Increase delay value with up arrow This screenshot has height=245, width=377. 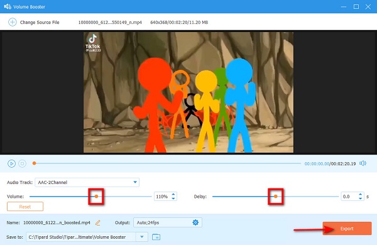coord(360,194)
